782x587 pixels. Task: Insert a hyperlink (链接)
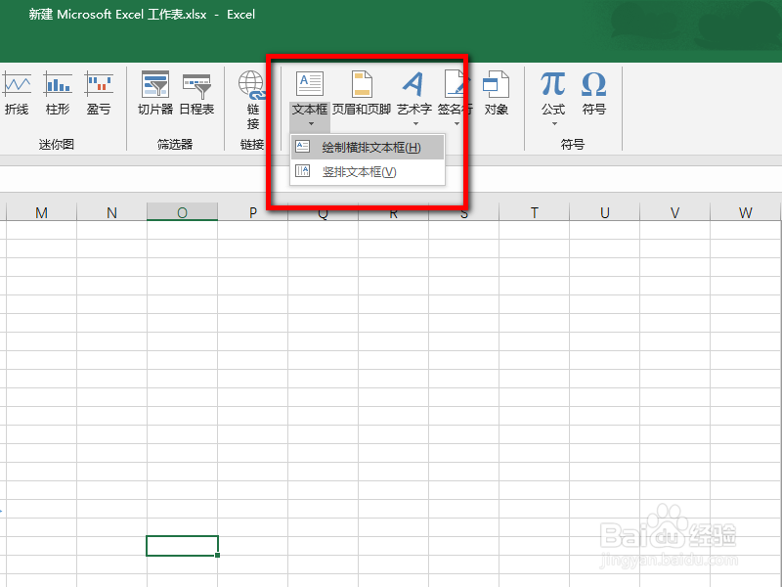point(252,100)
